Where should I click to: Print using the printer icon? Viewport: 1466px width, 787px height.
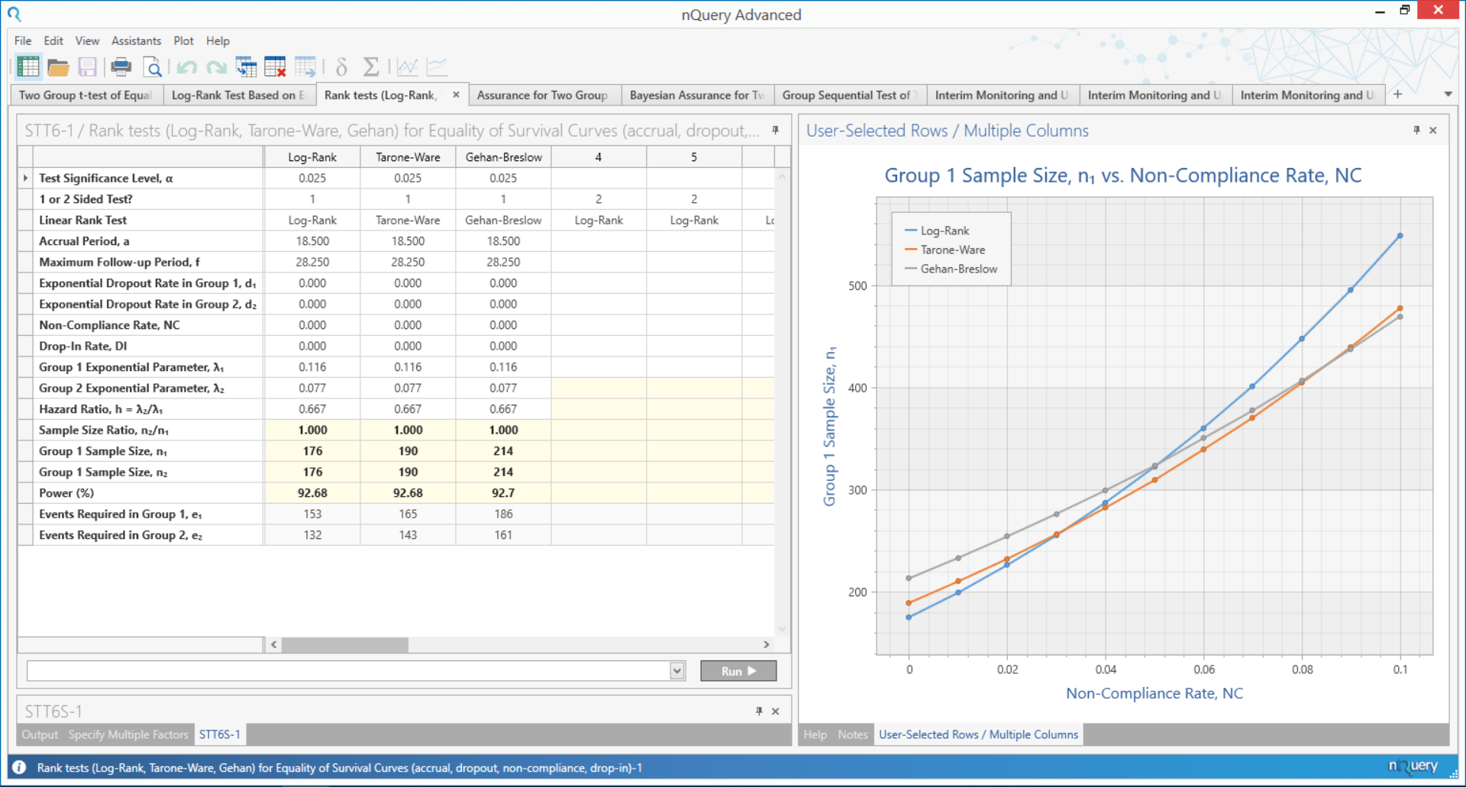(121, 67)
